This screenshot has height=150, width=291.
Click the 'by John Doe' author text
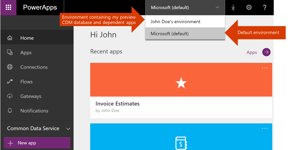pos(107,110)
